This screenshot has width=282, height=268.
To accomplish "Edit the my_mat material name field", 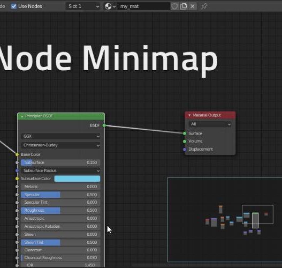I will (x=143, y=6).
